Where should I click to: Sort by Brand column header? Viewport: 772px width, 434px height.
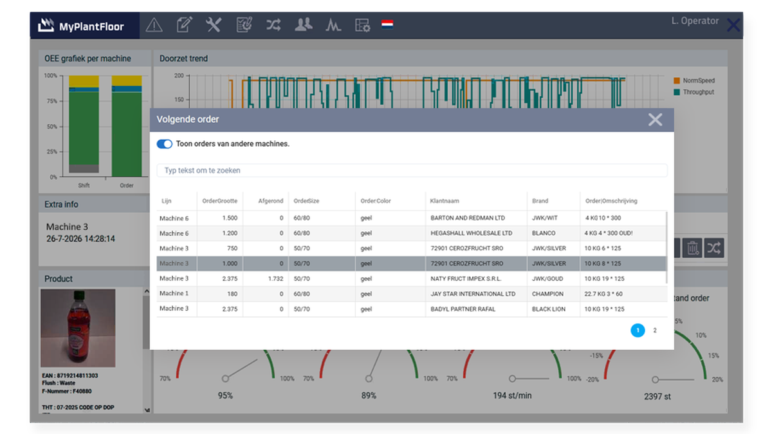pyautogui.click(x=540, y=201)
